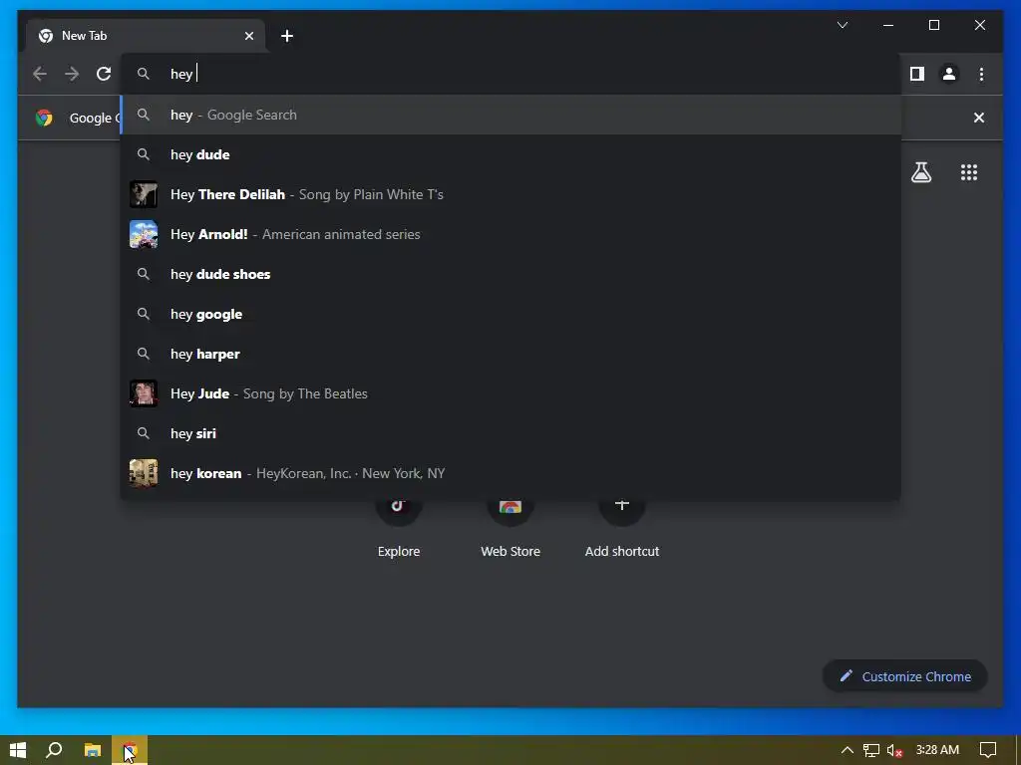1021x765 pixels.
Task: Click the Hey Jude thumbnail image
Action: click(144, 393)
